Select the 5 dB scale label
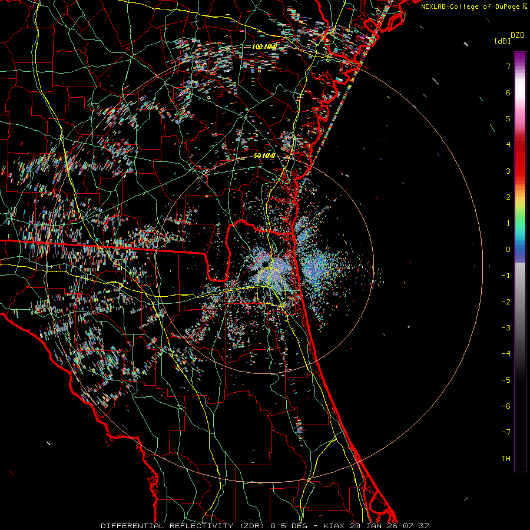Image resolution: width=530 pixels, height=530 pixels. pyautogui.click(x=508, y=118)
